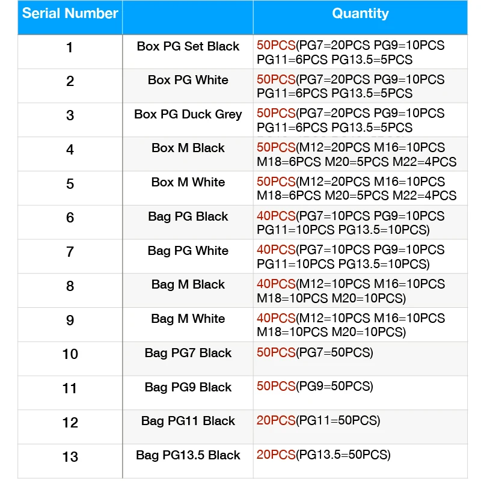The width and height of the screenshot is (481, 481).
Task: Select the Box PG Set Black cell
Action: 188,47
